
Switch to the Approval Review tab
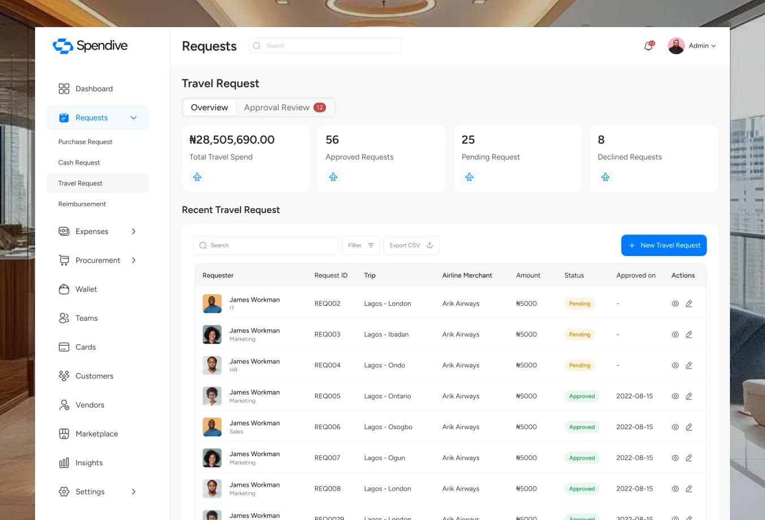(285, 107)
